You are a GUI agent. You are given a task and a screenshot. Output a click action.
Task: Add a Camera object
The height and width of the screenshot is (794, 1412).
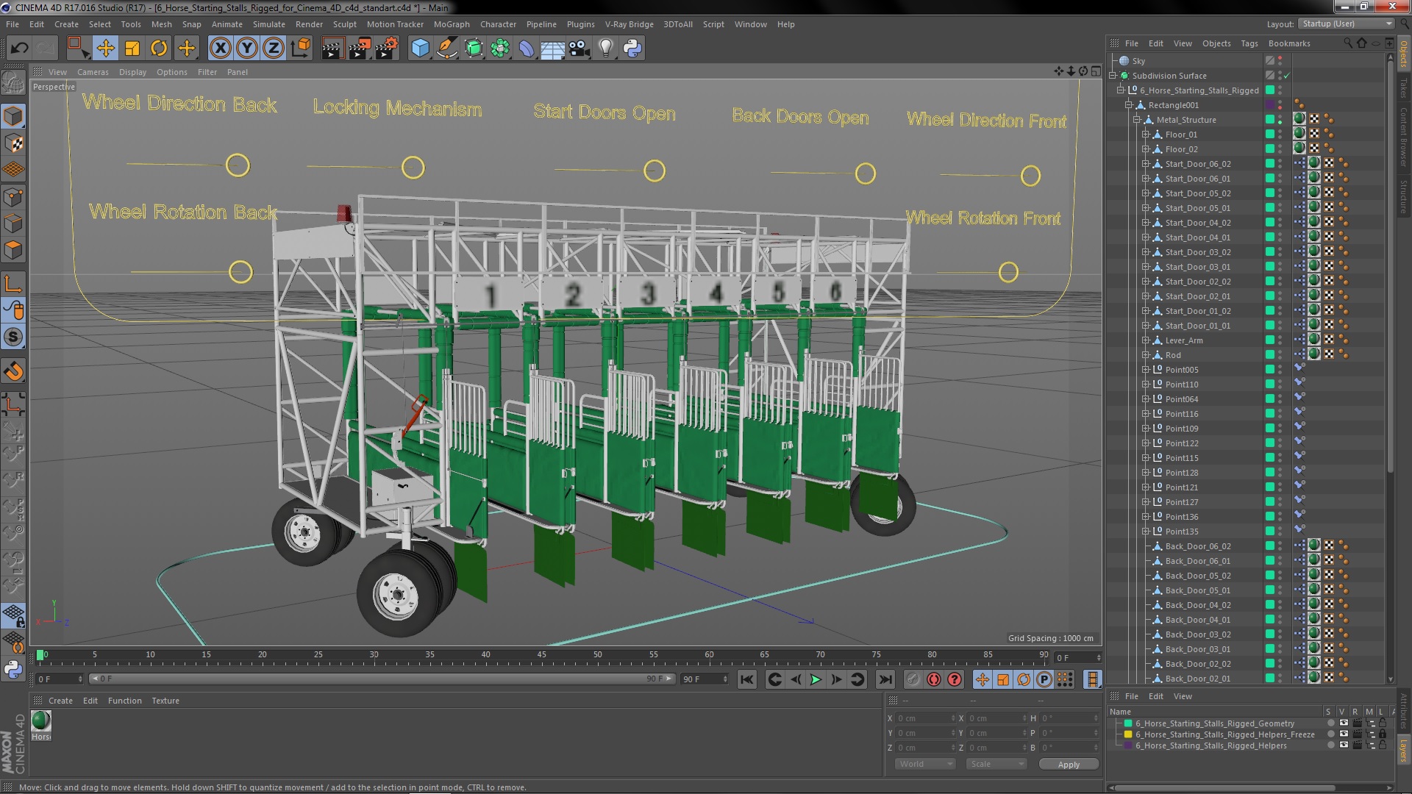point(580,49)
